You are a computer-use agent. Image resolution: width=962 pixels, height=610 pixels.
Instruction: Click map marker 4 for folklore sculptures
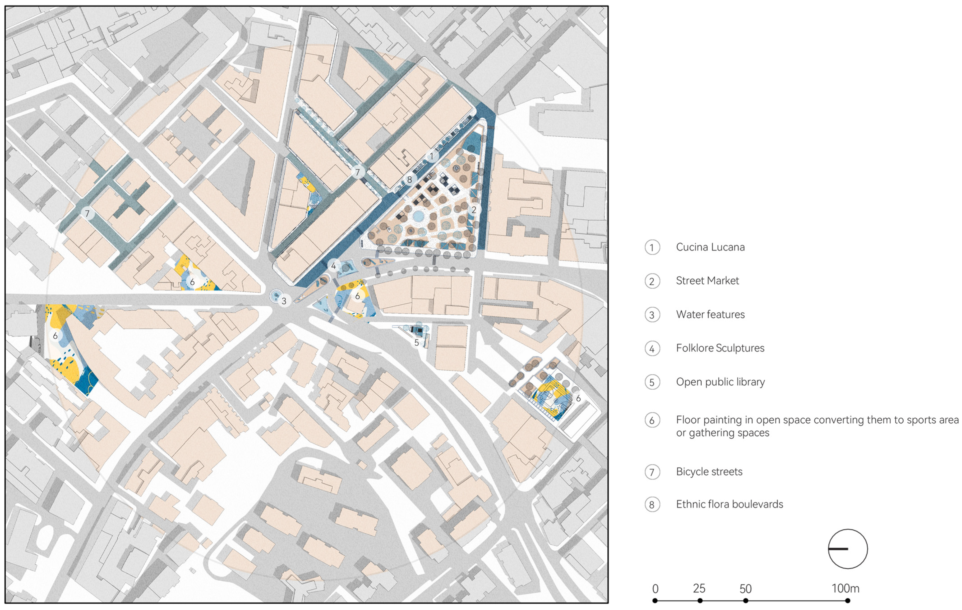pyautogui.click(x=334, y=265)
